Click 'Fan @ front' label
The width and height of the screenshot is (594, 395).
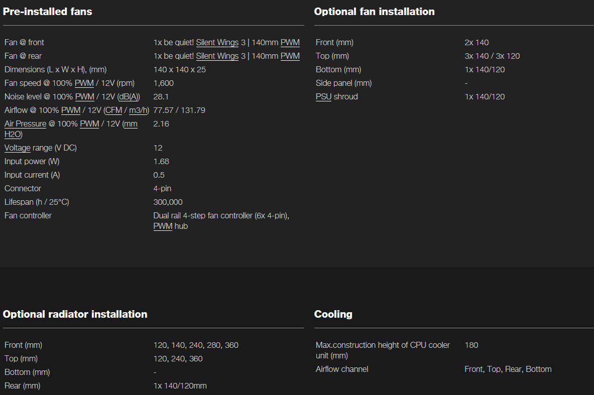point(24,43)
